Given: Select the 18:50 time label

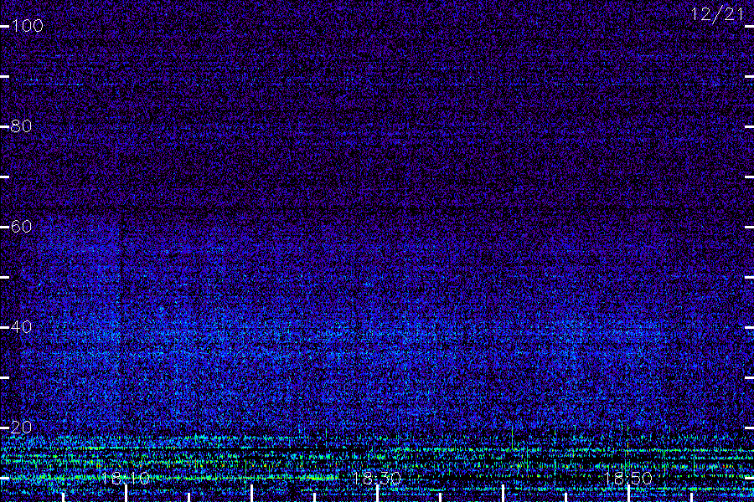Looking at the screenshot, I should 628,478.
